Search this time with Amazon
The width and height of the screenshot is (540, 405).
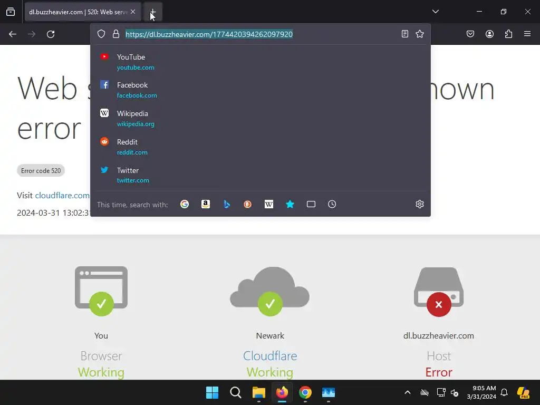tap(206, 204)
